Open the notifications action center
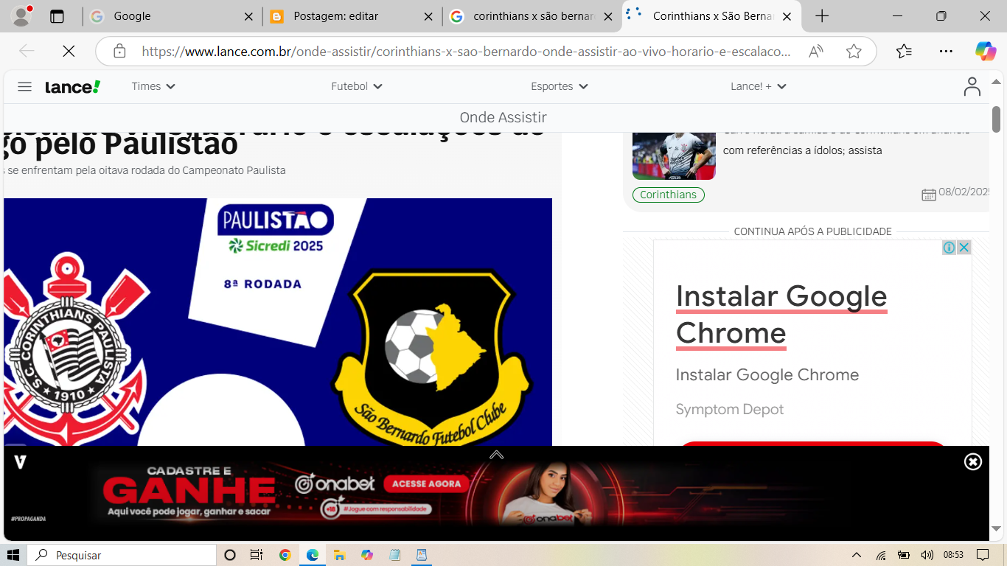Screen dimensions: 1007x566 pyautogui.click(x=982, y=555)
